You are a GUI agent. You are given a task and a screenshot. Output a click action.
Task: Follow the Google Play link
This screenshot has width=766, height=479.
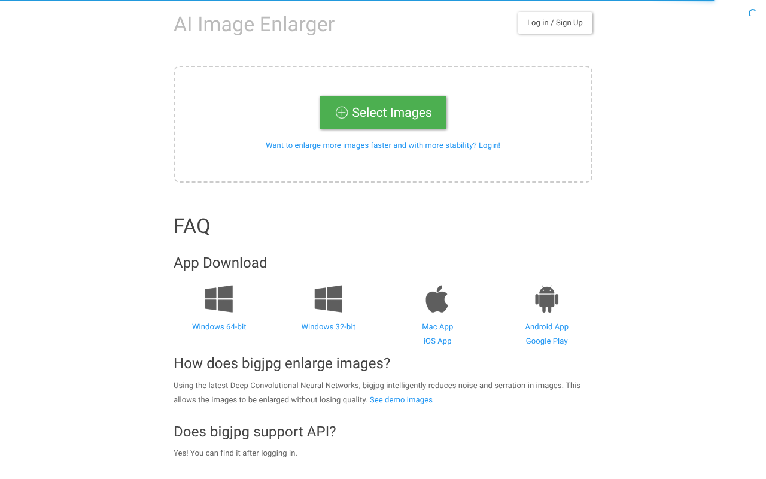pyautogui.click(x=547, y=341)
